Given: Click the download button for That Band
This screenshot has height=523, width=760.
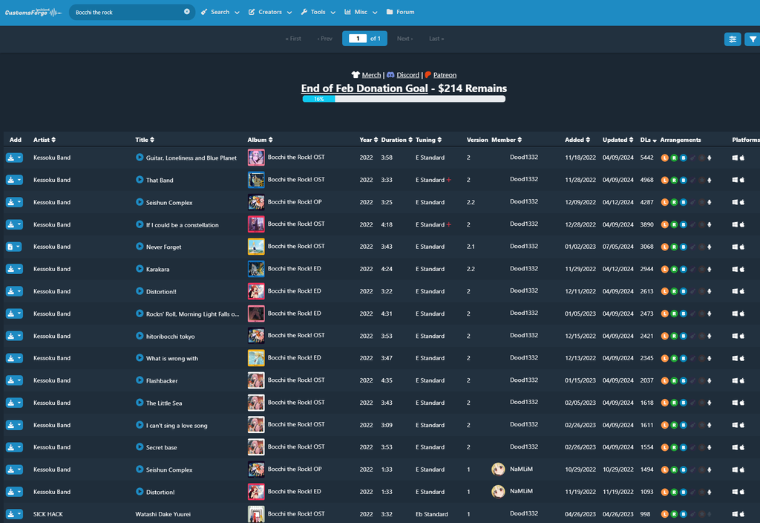Looking at the screenshot, I should point(10,180).
